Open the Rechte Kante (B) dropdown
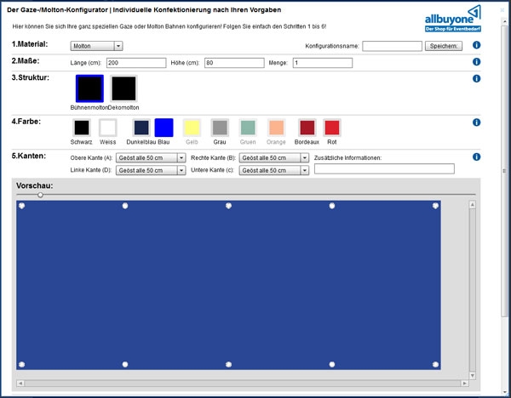This screenshot has width=511, height=398. click(x=273, y=158)
